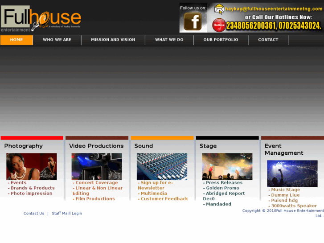Select CONTACT in navigation bar
Image resolution: width=324 pixels, height=243 pixels.
(x=268, y=40)
